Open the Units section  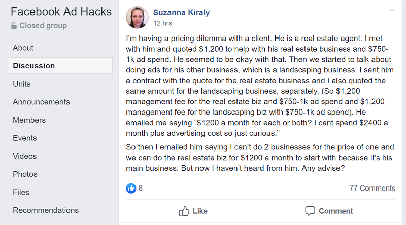[22, 84]
